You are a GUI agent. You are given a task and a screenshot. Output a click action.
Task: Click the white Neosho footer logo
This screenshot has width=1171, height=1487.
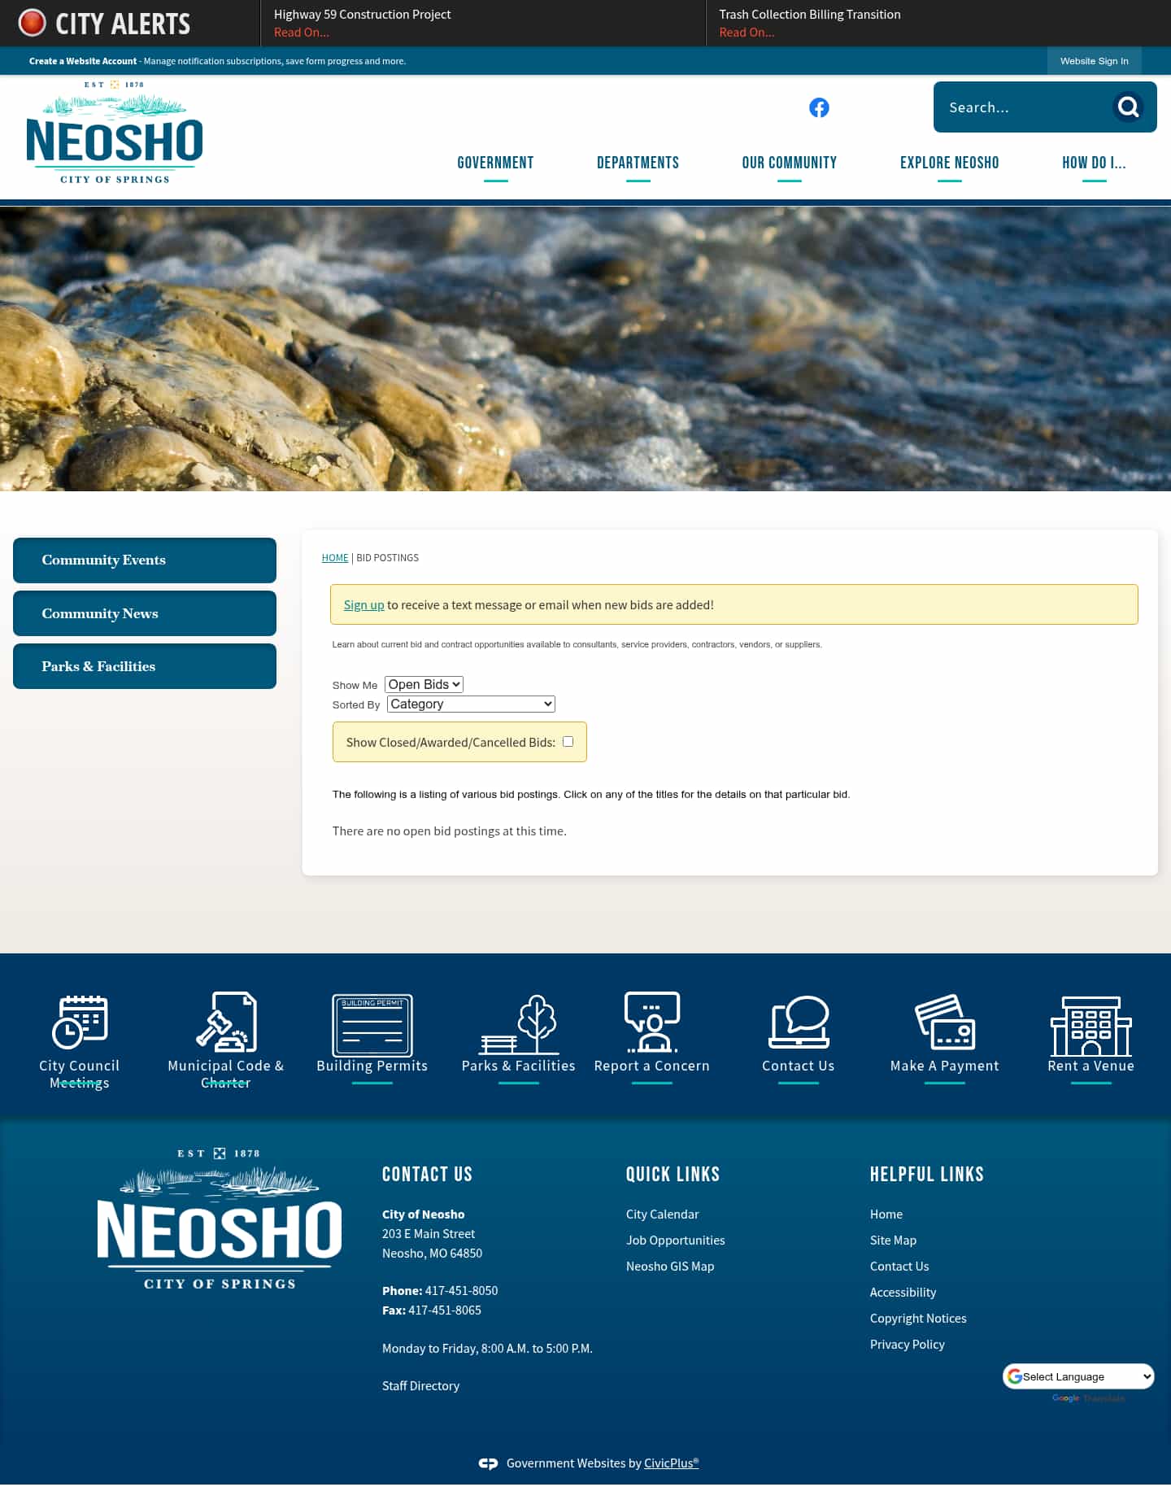coord(220,1219)
